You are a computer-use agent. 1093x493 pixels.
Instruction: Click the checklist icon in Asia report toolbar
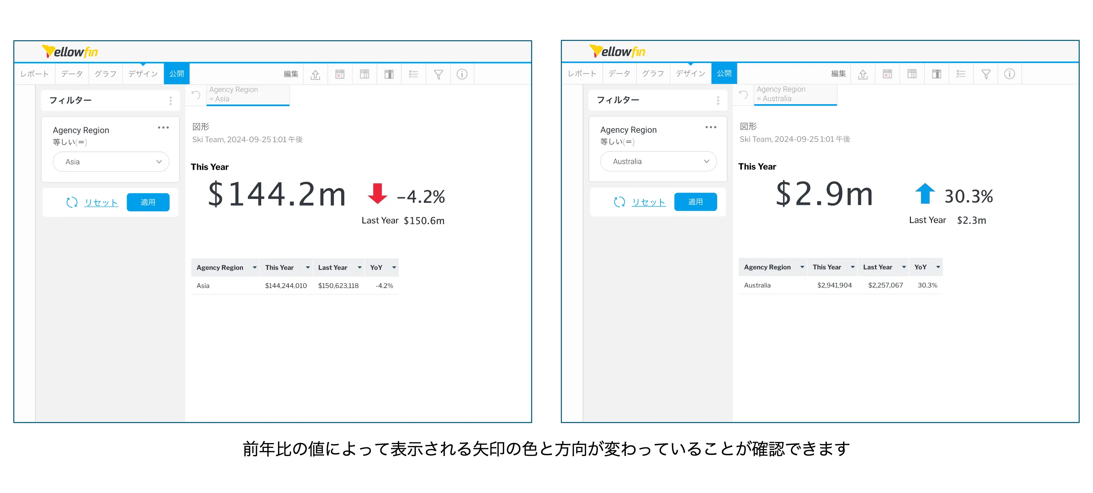pos(413,75)
